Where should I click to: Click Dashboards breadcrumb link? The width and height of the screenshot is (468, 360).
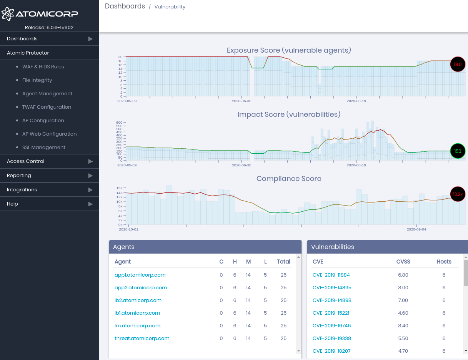[125, 6]
